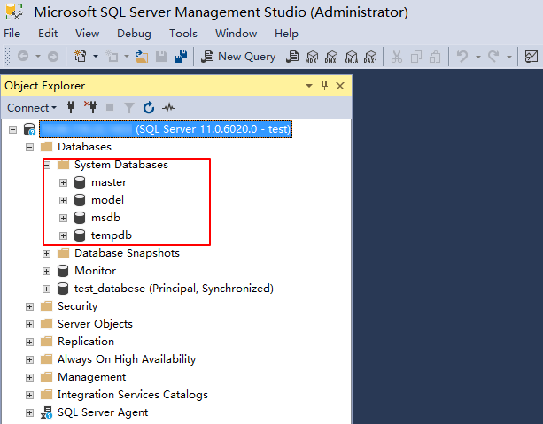
Task: Select the SQL Server Agent node
Action: pyautogui.click(x=103, y=412)
